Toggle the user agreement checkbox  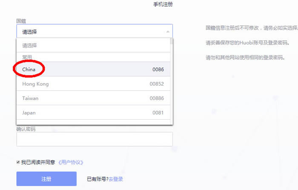click(x=18, y=162)
